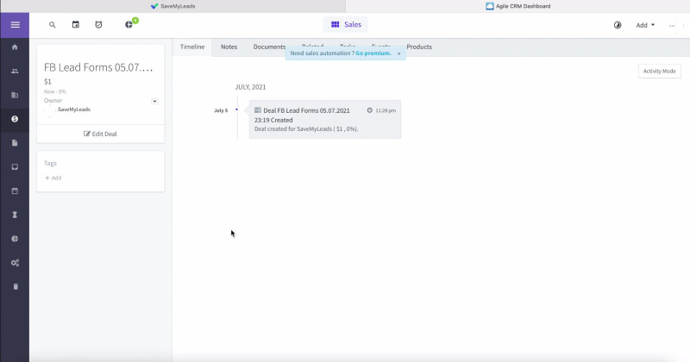
Task: Click the FB Lead Forms deal title
Action: (98, 67)
